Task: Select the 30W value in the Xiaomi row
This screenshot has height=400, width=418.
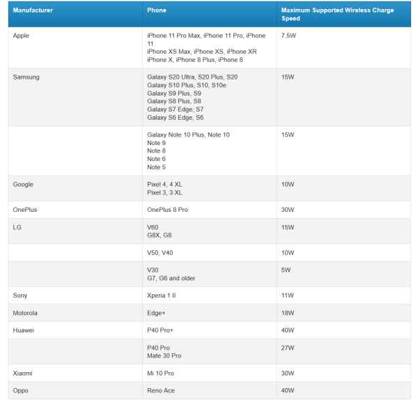Action: pos(343,373)
